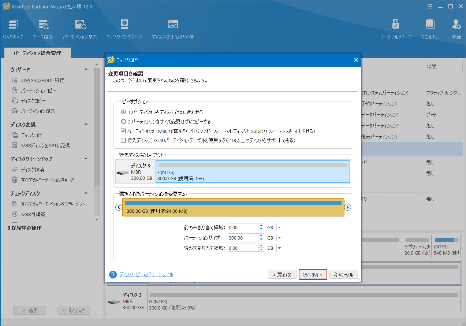Open the unit dropdown for パーティションサイズ
Viewport: 466px width, 326px height.
pos(279,238)
